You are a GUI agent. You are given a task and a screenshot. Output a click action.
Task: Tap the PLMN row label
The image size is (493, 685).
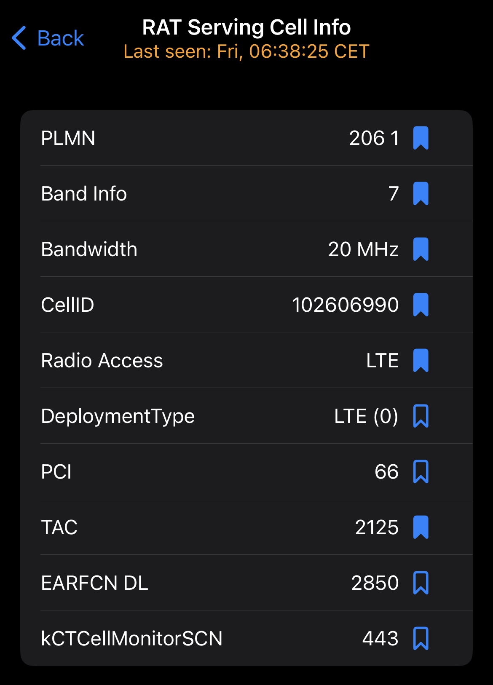point(68,138)
